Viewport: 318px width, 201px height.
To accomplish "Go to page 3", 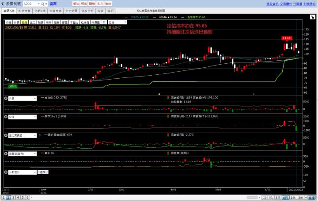I will [x=13, y=197].
